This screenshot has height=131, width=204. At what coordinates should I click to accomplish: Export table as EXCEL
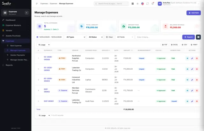[x=174, y=45]
